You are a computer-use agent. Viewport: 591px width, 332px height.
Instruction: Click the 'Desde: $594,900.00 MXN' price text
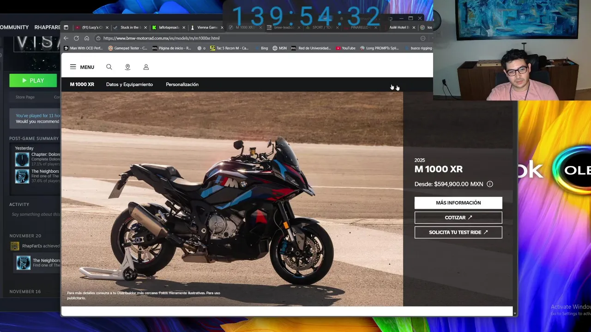tap(449, 184)
